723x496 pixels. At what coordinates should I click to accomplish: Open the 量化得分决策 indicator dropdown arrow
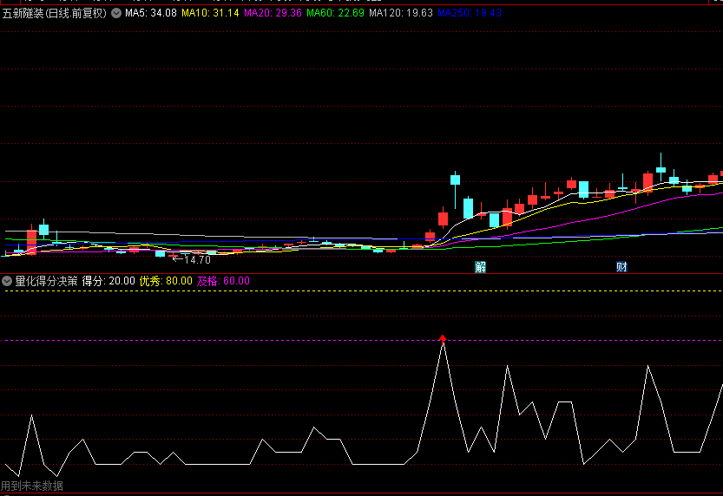click(7, 281)
